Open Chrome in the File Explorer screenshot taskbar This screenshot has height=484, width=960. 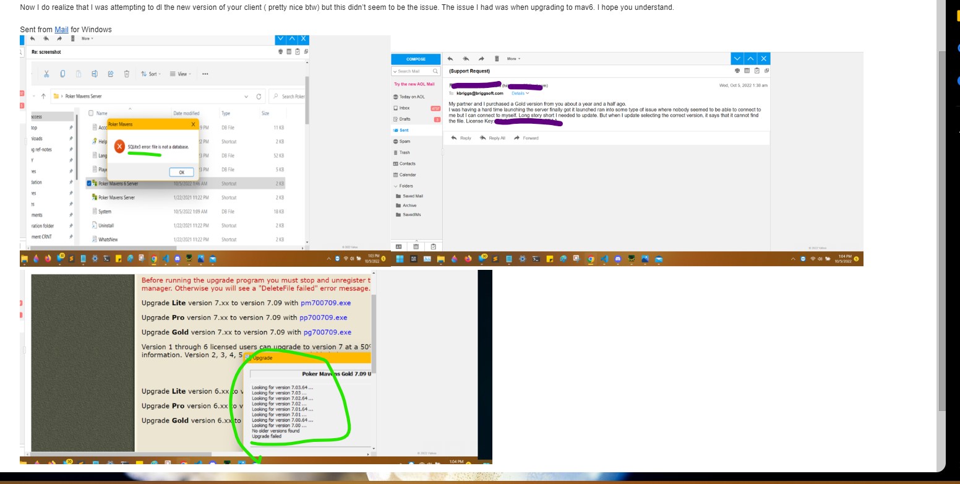pos(154,259)
